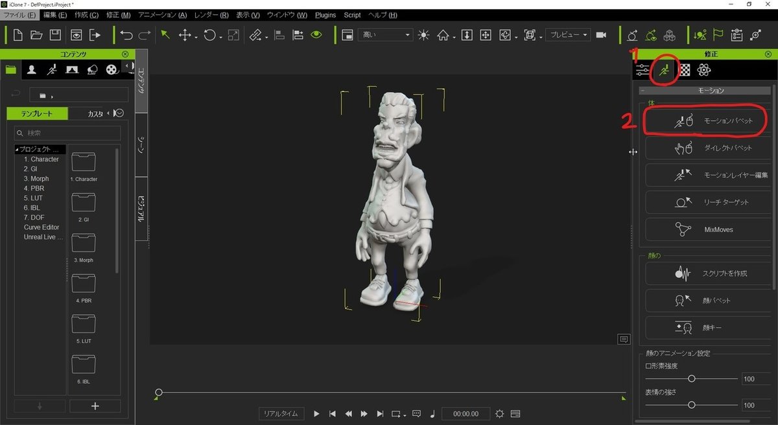Choose the Rotate tool icon
778x425 pixels.
pyautogui.click(x=209, y=35)
